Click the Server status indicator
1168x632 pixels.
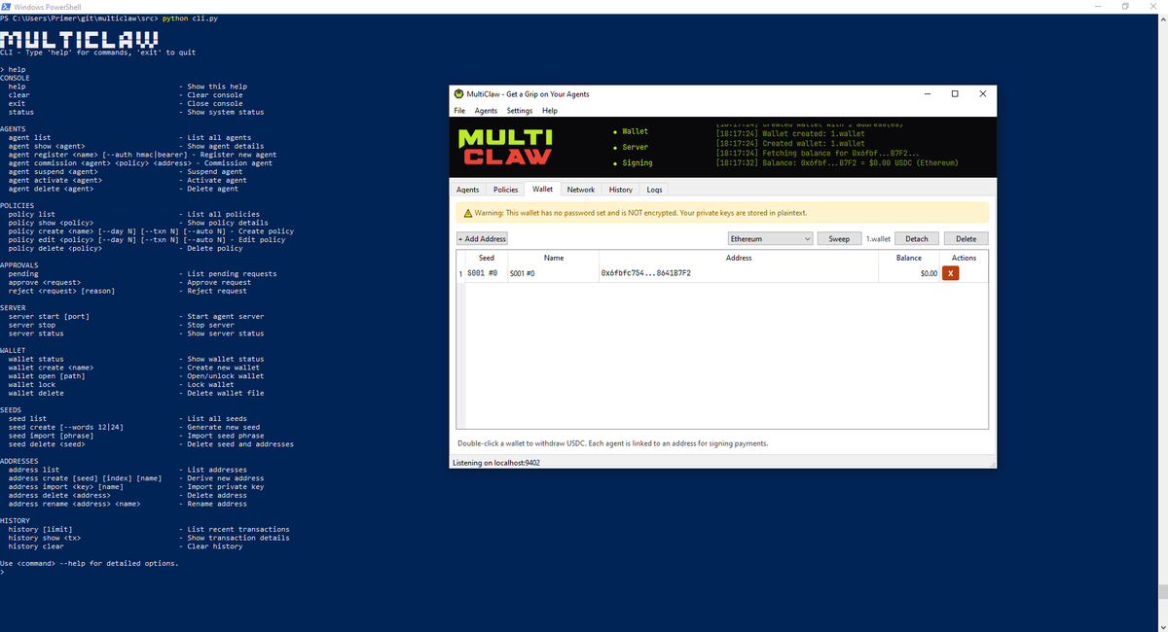click(x=631, y=147)
